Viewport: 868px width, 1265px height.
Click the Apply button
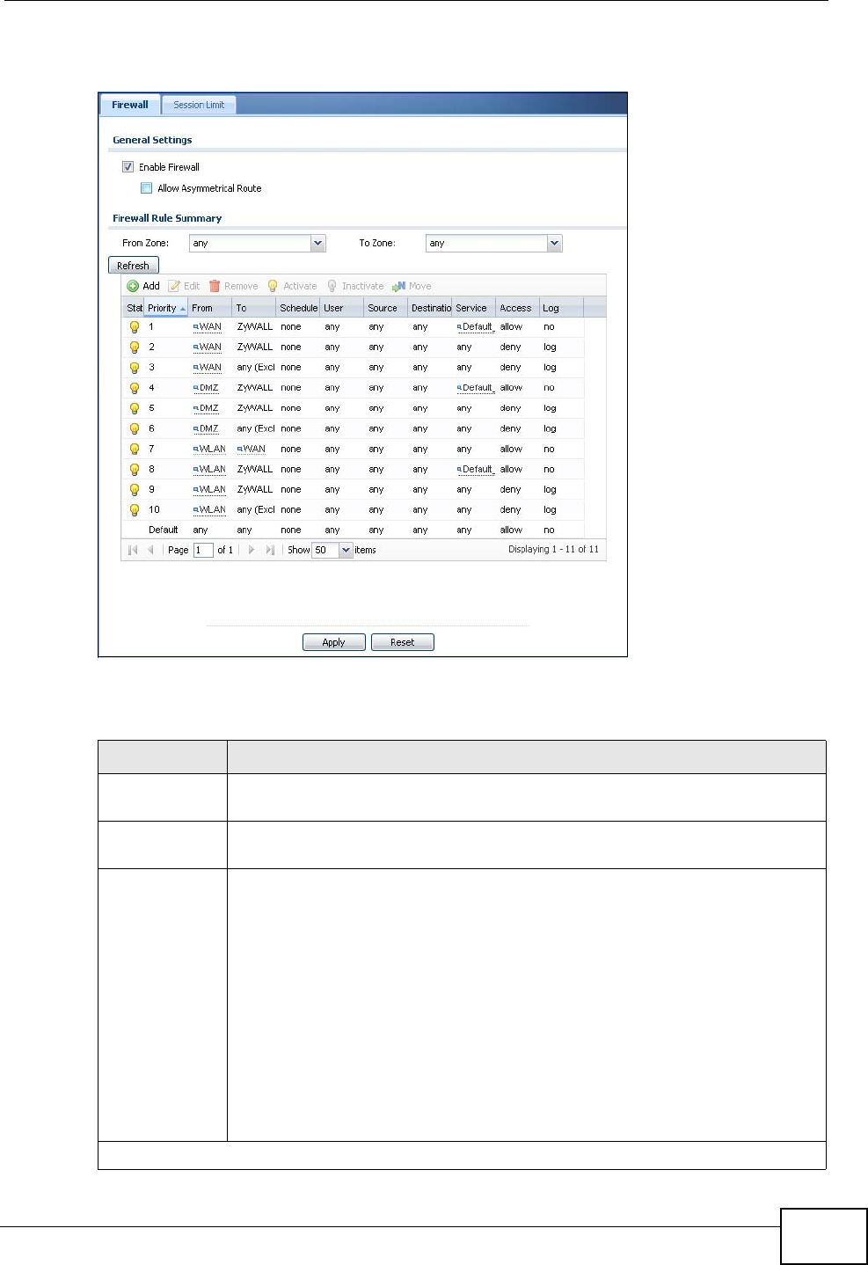click(333, 642)
